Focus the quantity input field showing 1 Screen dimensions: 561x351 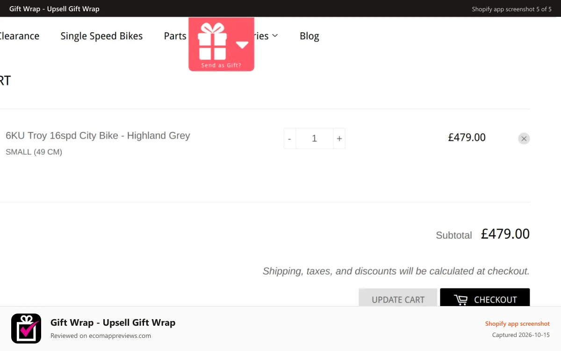315,139
